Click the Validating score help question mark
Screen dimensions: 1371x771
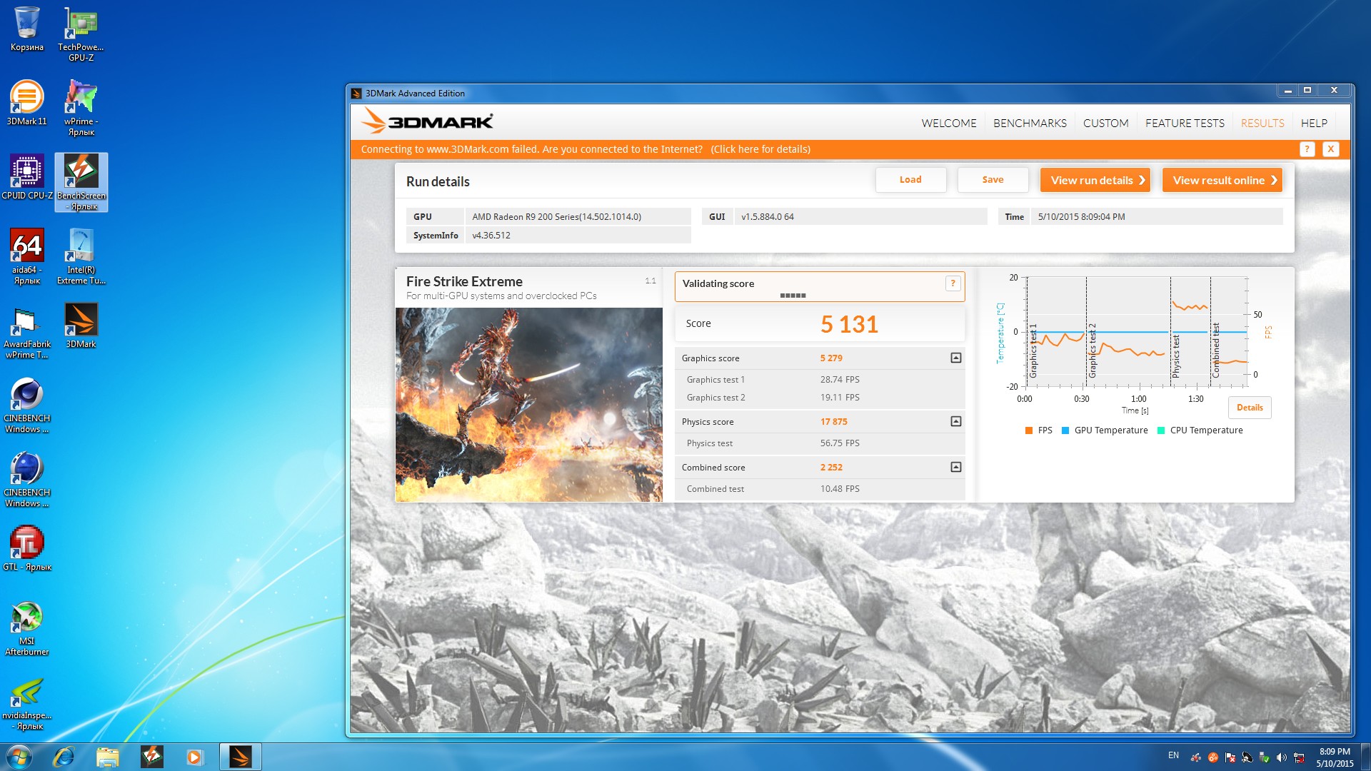[x=953, y=283]
